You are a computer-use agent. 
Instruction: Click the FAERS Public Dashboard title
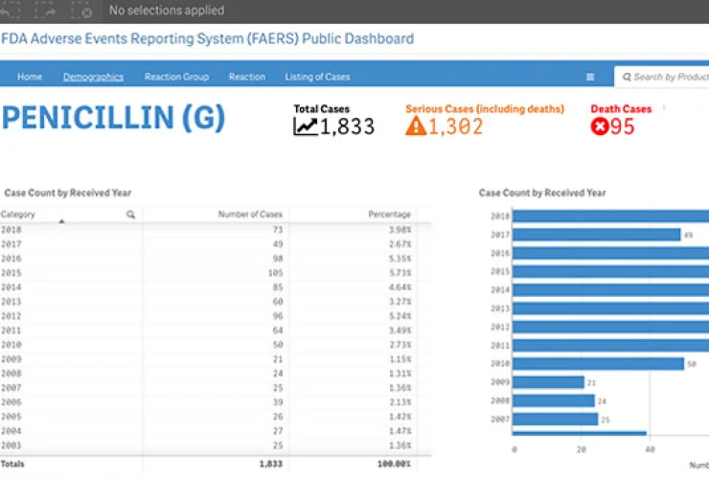click(x=208, y=39)
